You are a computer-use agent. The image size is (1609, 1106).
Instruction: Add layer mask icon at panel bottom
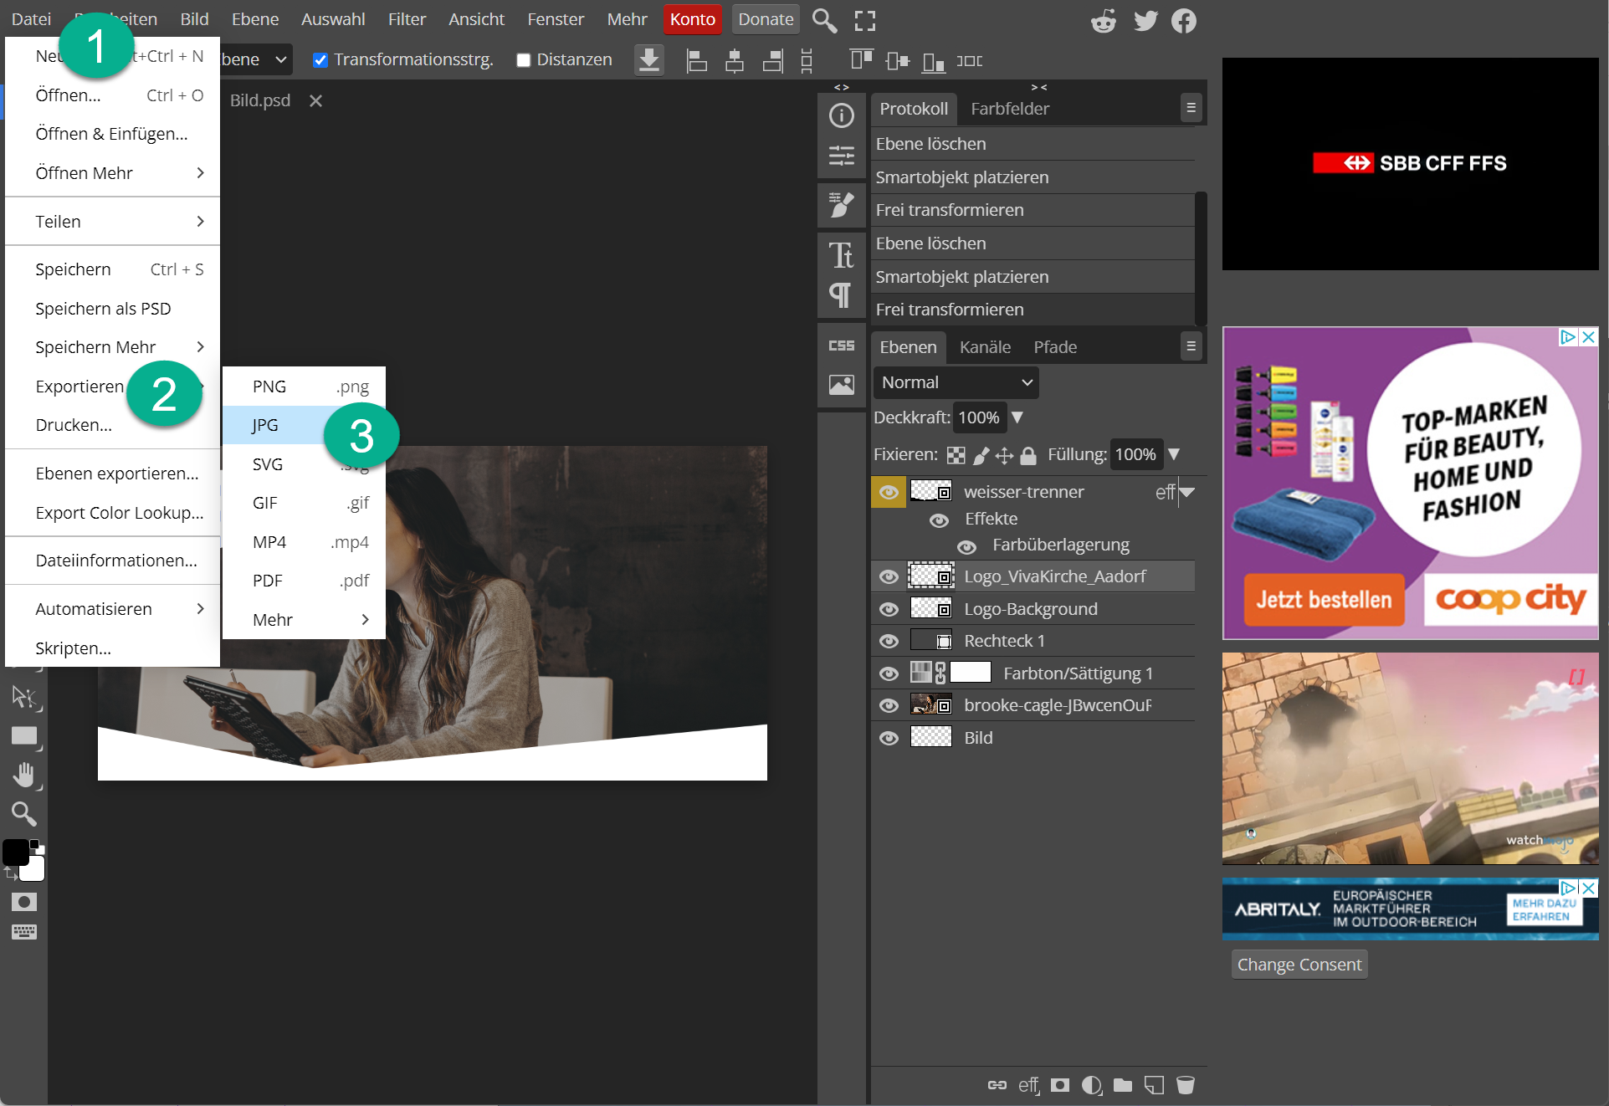tap(1060, 1085)
